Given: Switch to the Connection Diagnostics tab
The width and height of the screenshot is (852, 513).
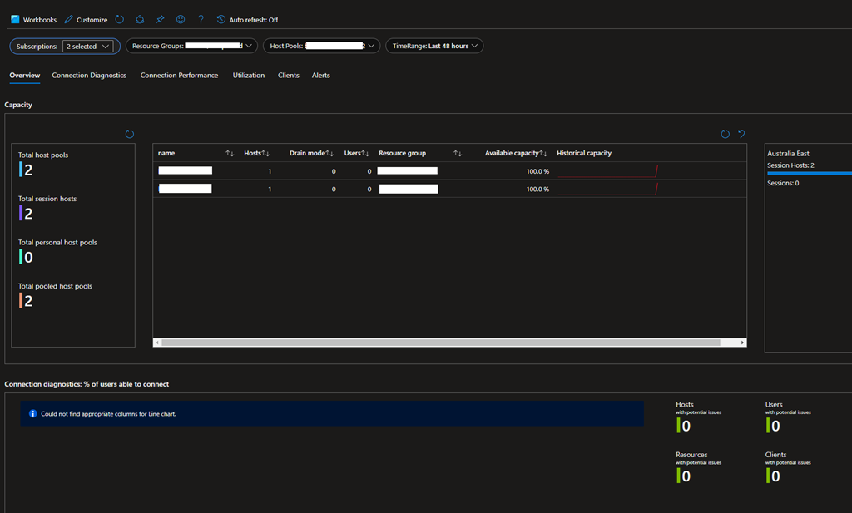Looking at the screenshot, I should pos(89,76).
